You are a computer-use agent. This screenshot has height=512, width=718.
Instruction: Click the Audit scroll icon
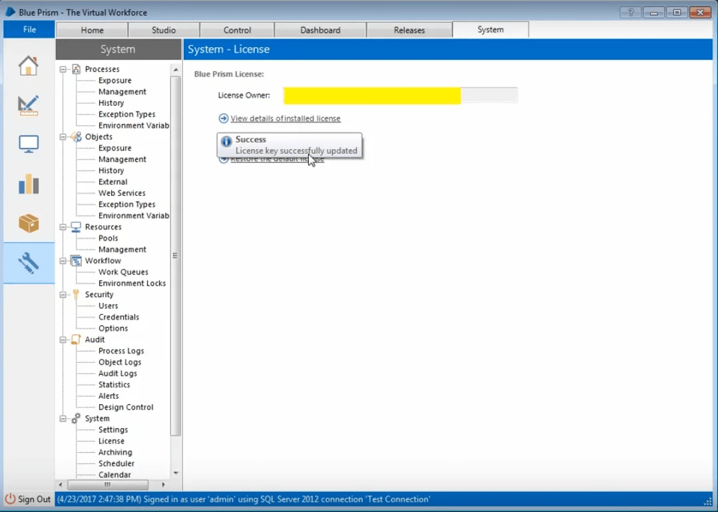(x=76, y=340)
